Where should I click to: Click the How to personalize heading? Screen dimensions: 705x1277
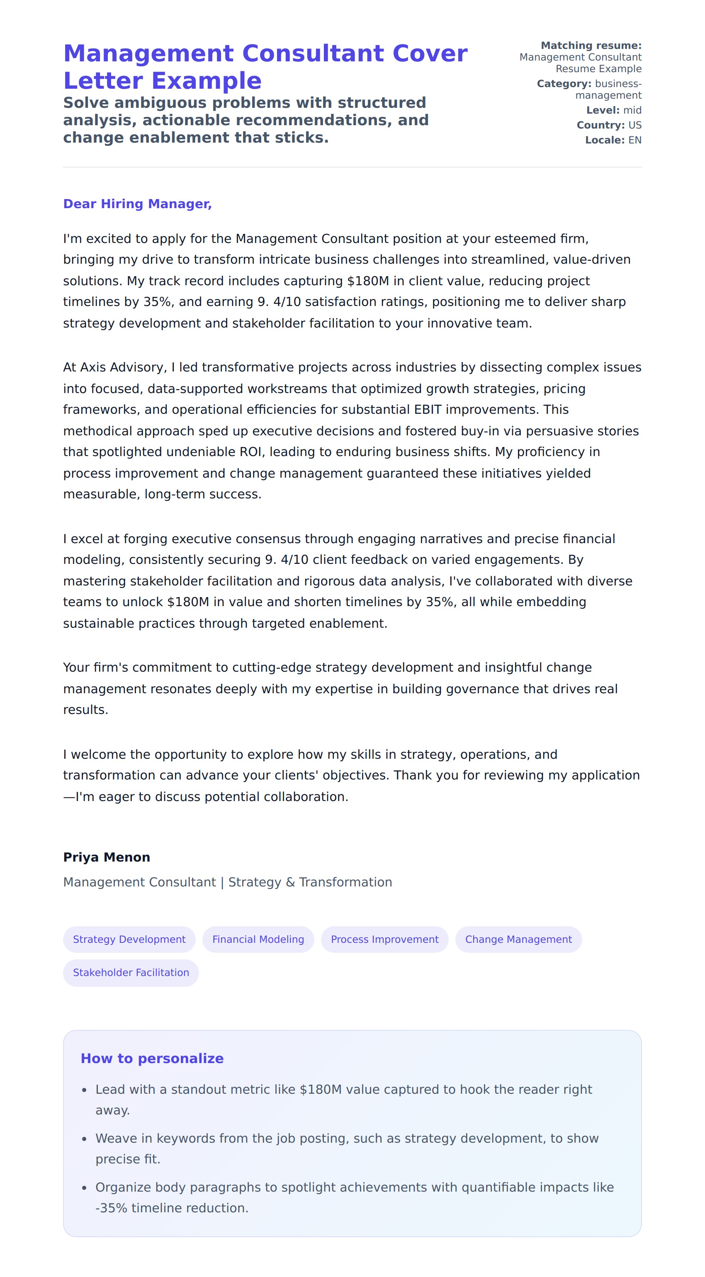pyautogui.click(x=152, y=1059)
